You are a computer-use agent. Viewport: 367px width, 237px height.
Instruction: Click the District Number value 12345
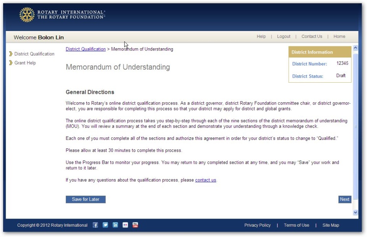[343, 63]
